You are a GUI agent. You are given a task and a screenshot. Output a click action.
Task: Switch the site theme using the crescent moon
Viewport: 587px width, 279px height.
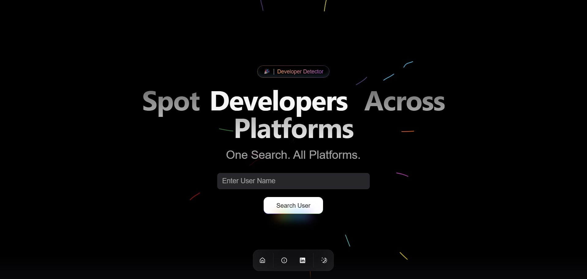pos(324,260)
